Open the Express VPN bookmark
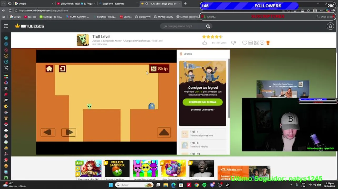The image size is (338, 189). click(x=143, y=17)
